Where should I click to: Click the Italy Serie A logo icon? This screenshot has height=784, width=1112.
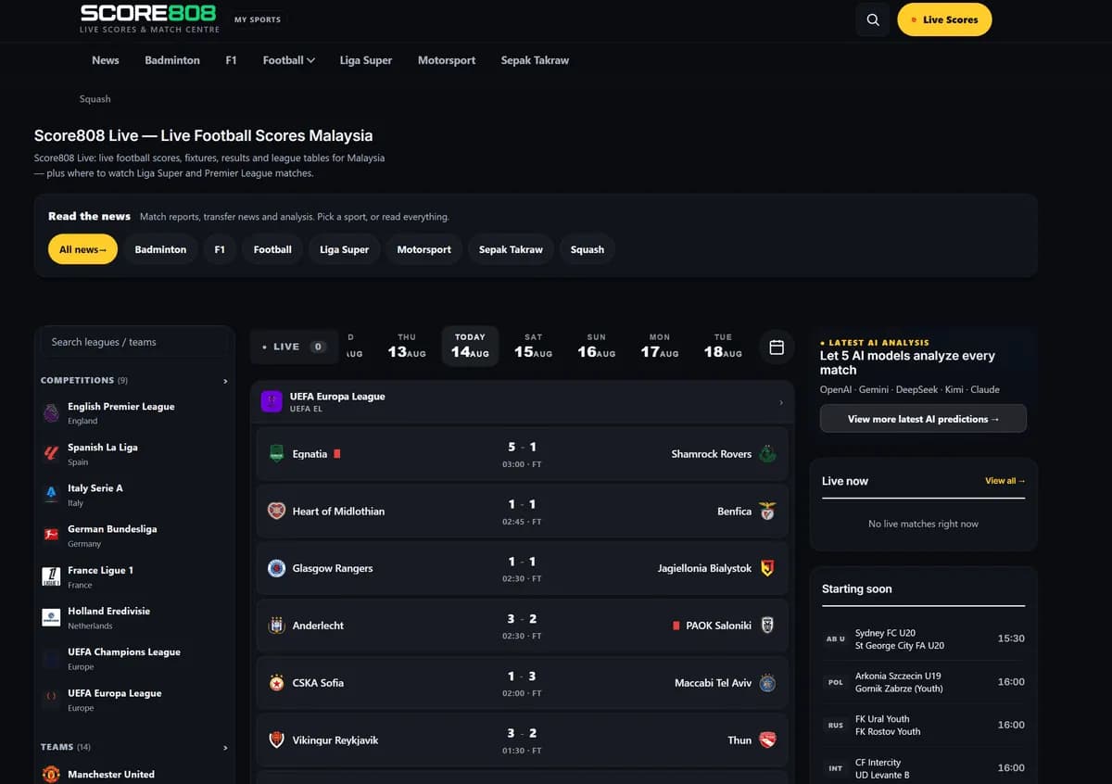pyautogui.click(x=52, y=495)
